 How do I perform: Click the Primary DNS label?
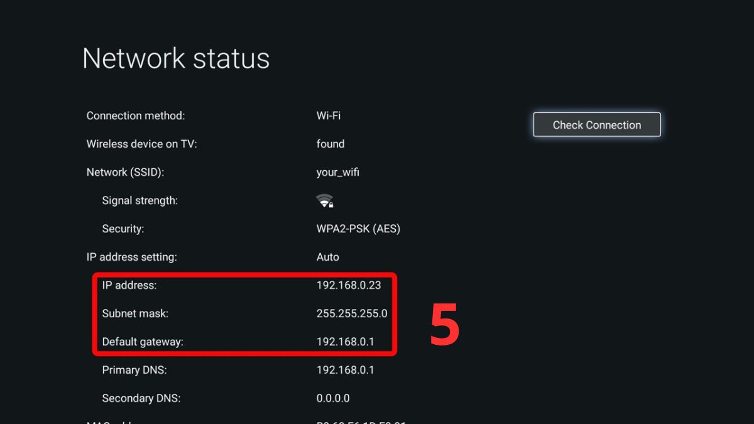coord(134,370)
